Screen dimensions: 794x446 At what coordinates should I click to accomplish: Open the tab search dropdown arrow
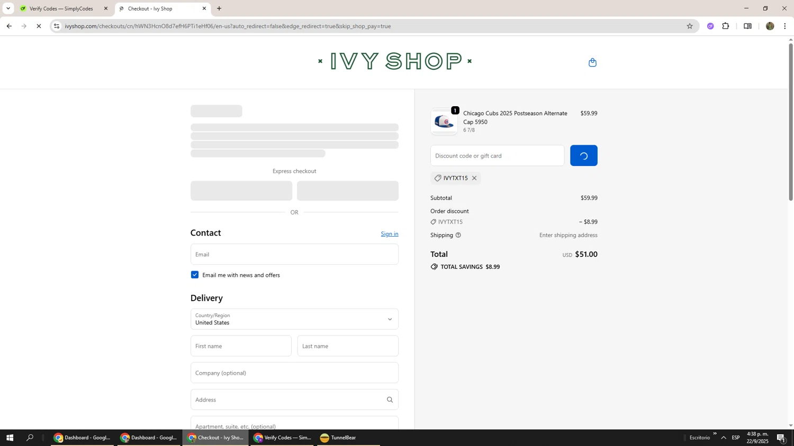click(8, 8)
